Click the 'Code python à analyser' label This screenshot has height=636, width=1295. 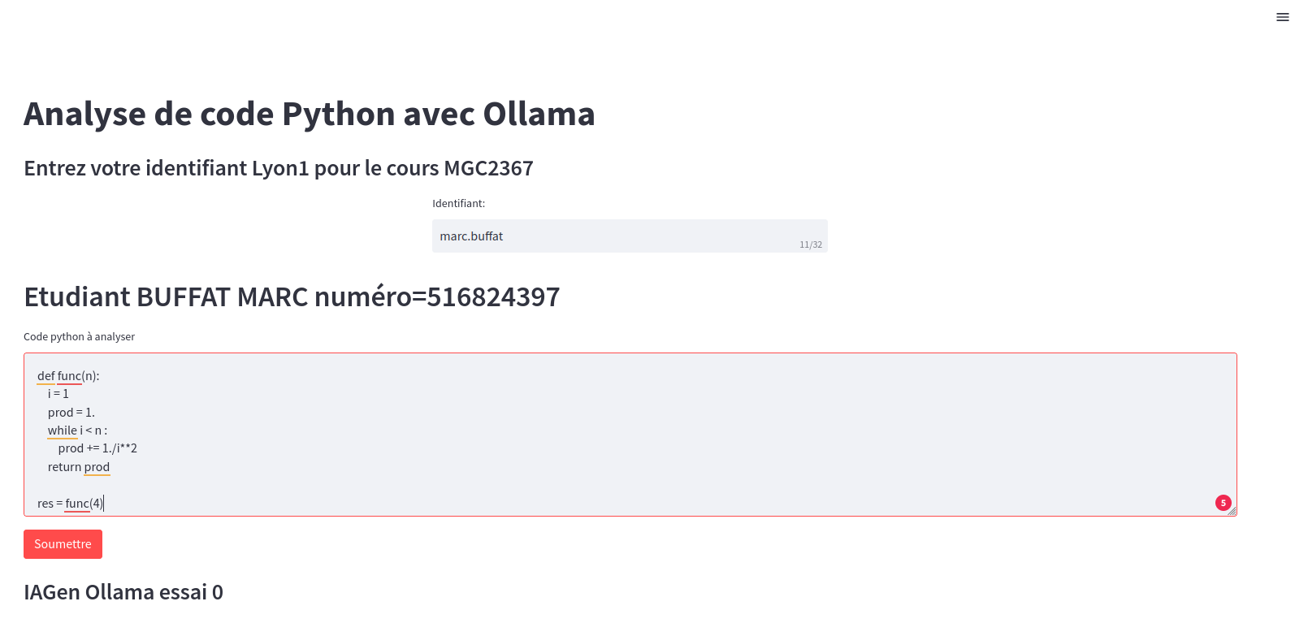[79, 337]
